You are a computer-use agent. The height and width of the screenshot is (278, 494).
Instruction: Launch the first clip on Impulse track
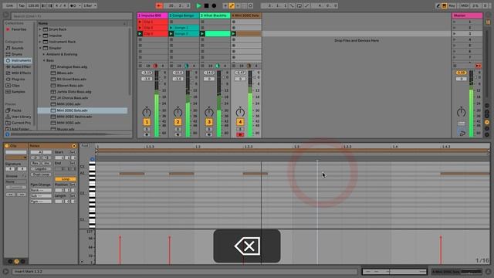point(140,22)
